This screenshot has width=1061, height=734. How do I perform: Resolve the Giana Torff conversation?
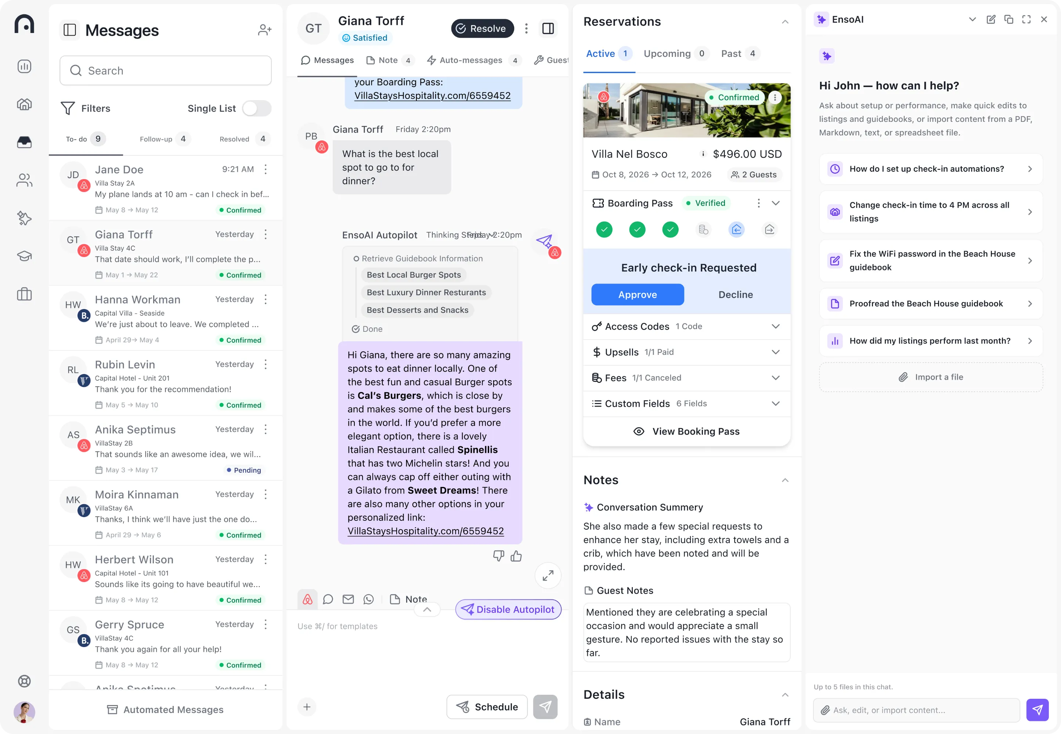[482, 29]
